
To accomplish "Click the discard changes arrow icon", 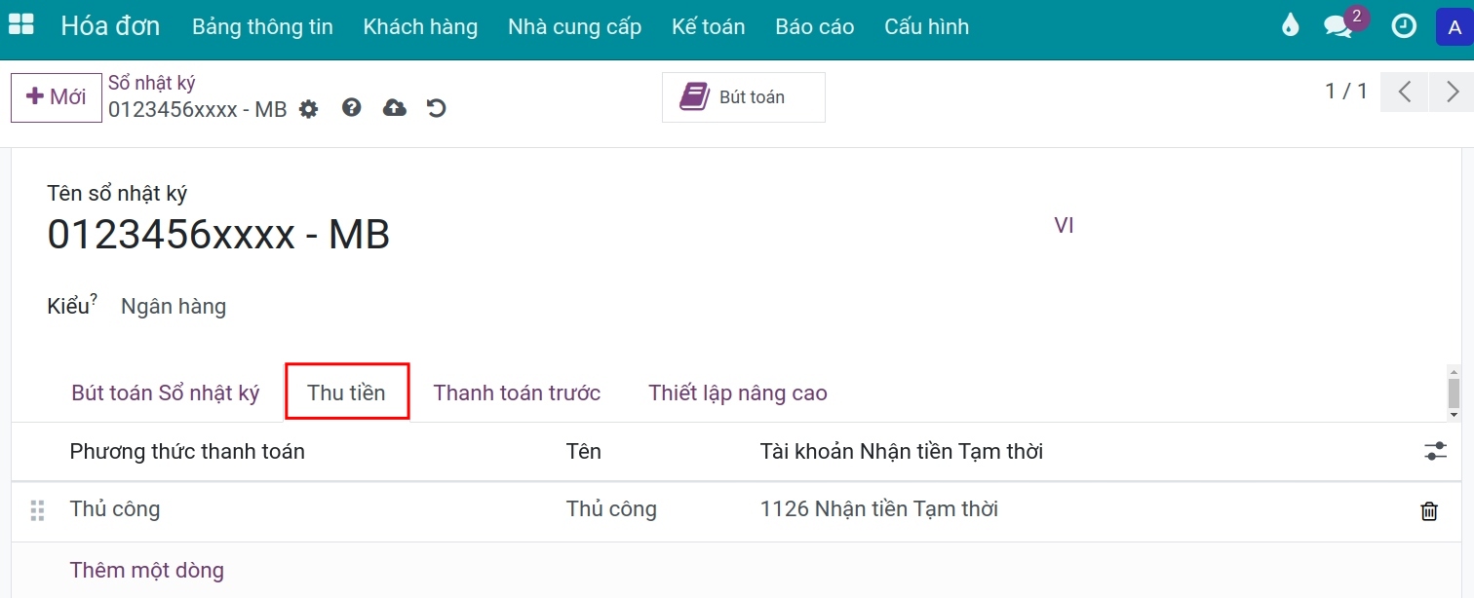I will 436,109.
